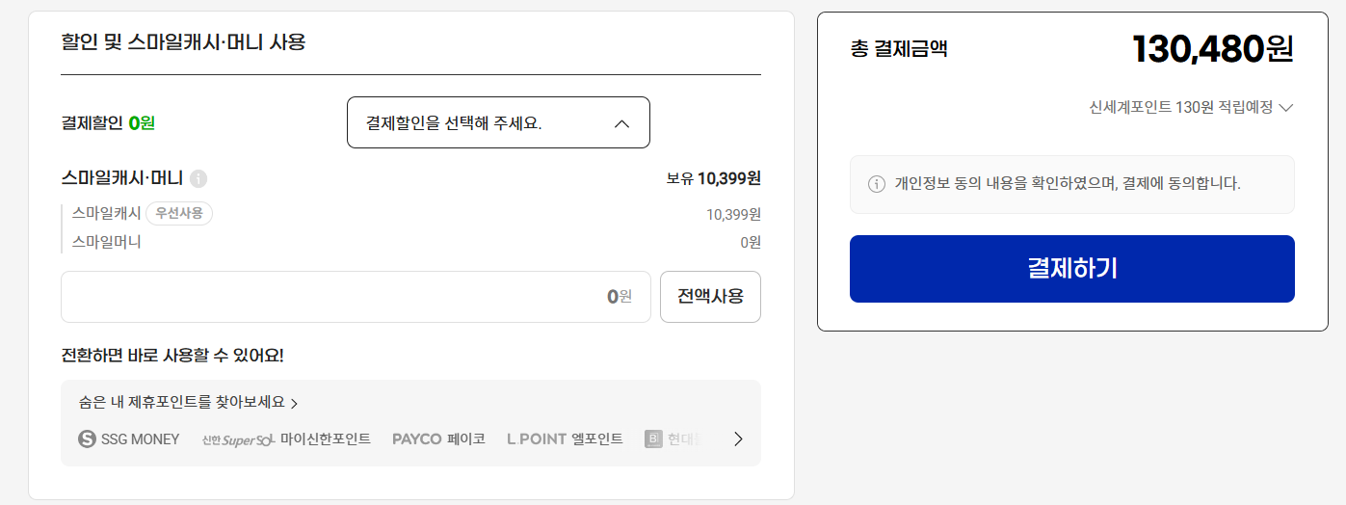Choose the PAYCO 페이코 point logo
The height and width of the screenshot is (505, 1346).
(x=438, y=439)
